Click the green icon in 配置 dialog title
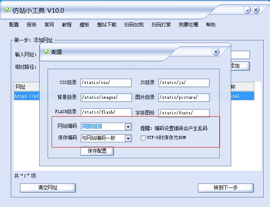270x207 pixels. coord(46,52)
